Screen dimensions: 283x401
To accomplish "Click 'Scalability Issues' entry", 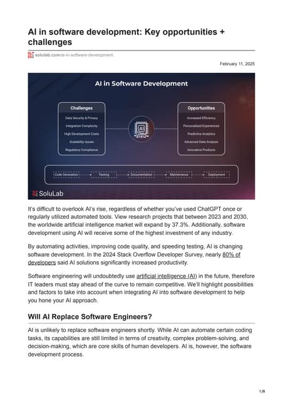I will pyautogui.click(x=81, y=142).
